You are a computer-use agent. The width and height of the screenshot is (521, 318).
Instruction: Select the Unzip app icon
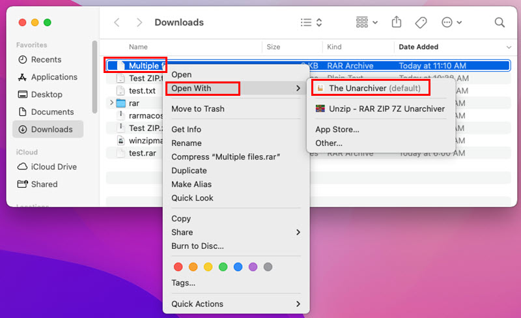[x=320, y=108]
